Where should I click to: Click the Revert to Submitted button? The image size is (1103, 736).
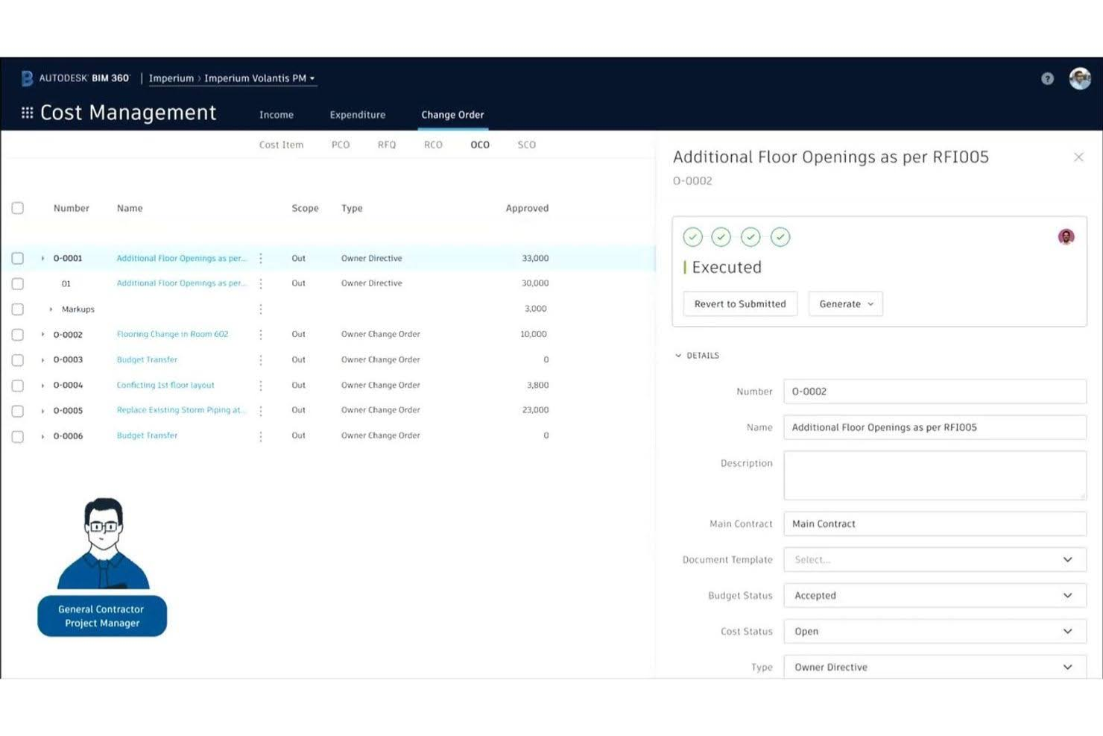[739, 303]
